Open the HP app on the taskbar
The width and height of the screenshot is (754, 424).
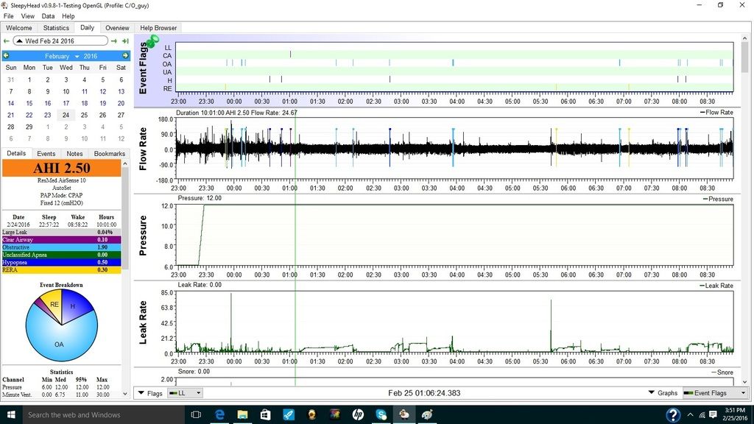358,414
